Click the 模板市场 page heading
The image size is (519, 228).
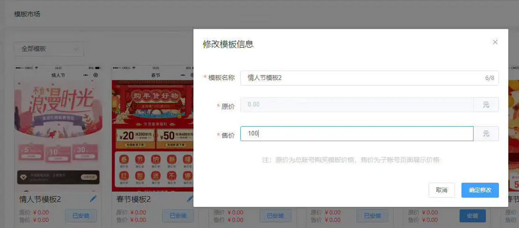28,13
